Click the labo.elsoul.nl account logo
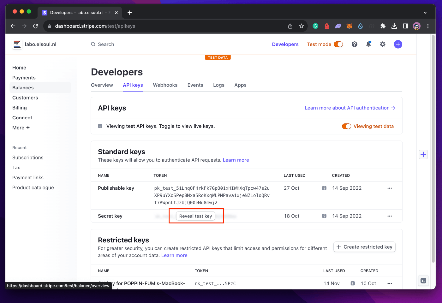 (17, 44)
